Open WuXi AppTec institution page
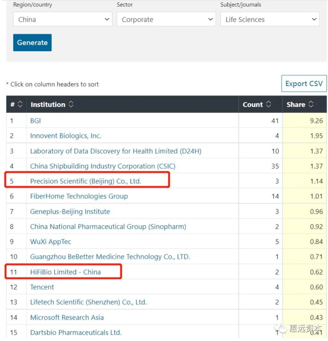 [x=50, y=242]
